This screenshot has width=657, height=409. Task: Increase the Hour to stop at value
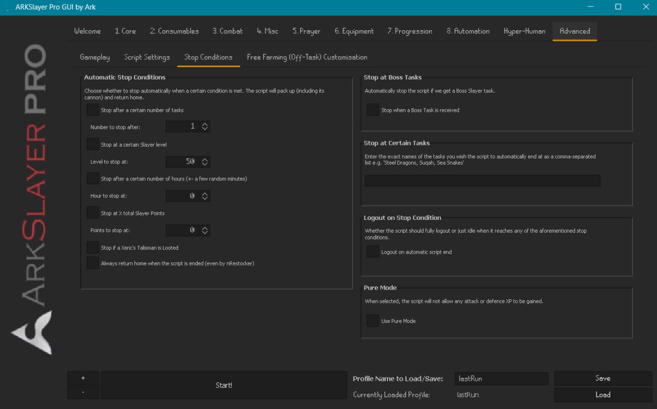point(205,194)
